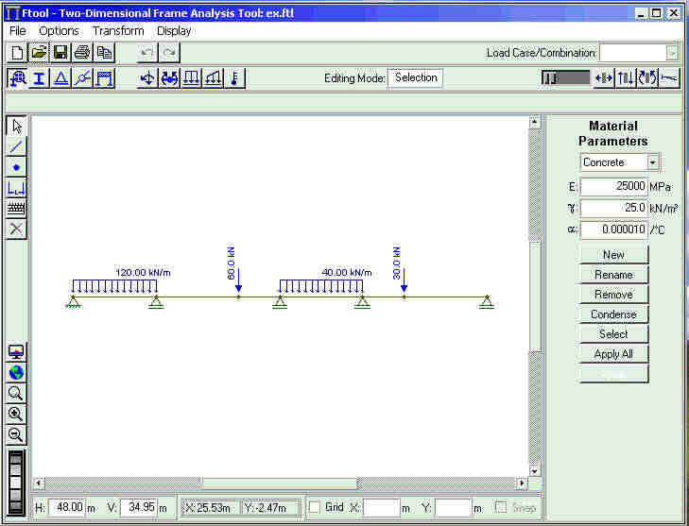Open the section properties I-beam icon
The image size is (689, 526).
point(39,78)
